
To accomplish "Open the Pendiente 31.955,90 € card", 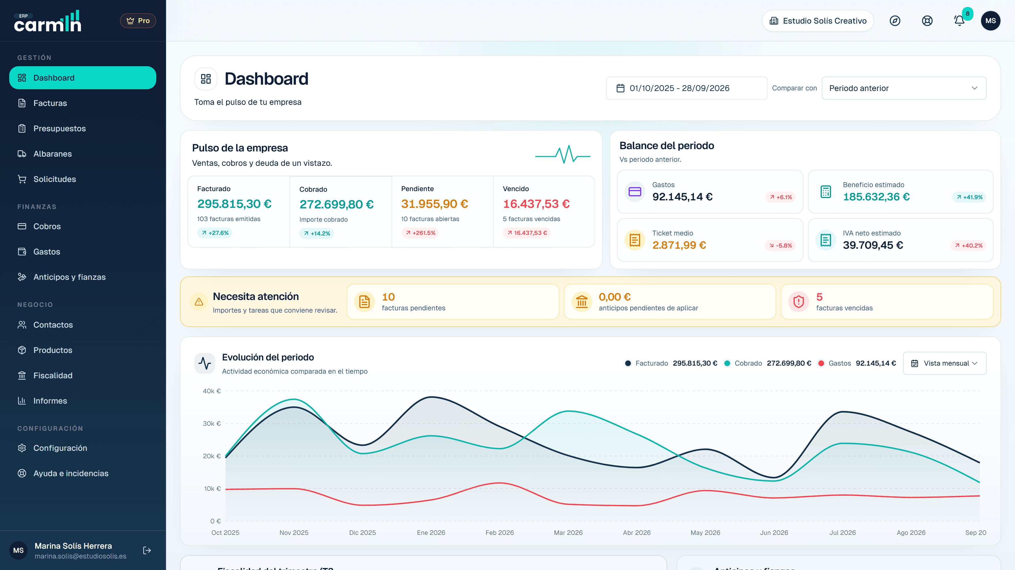I will [x=443, y=212].
